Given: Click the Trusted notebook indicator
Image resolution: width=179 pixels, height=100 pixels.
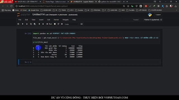Looking at the screenshot, I should click(x=136, y=20).
